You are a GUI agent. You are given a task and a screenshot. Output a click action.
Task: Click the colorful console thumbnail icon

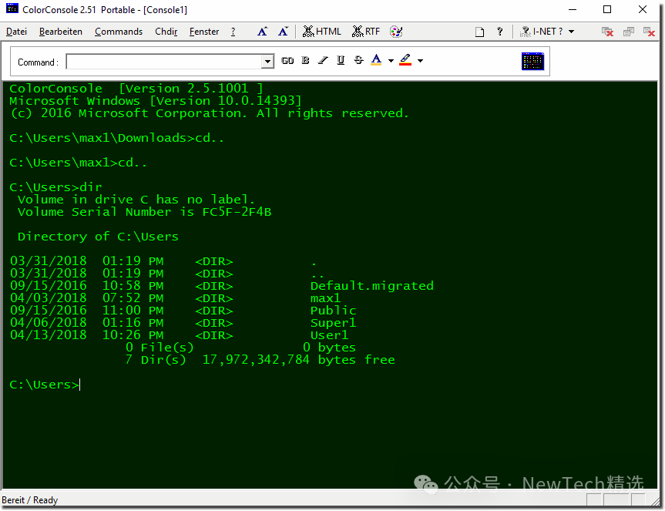tap(532, 62)
